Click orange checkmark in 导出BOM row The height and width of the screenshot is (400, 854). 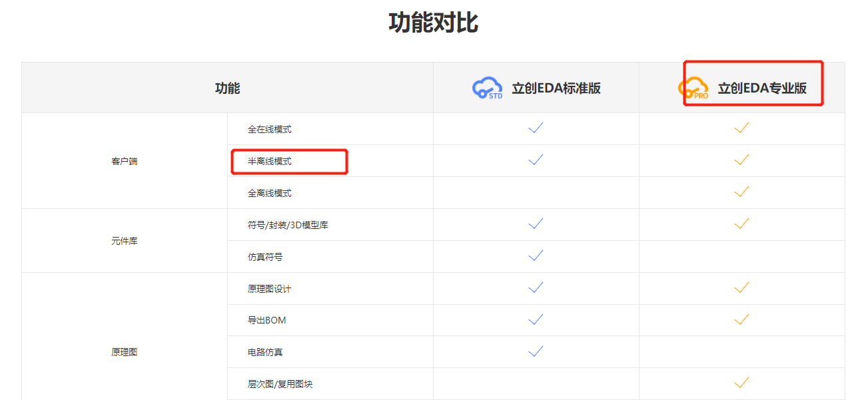pyautogui.click(x=741, y=319)
